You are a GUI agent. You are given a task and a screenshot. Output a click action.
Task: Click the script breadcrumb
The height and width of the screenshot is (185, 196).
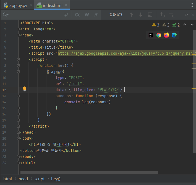(x=40, y=179)
